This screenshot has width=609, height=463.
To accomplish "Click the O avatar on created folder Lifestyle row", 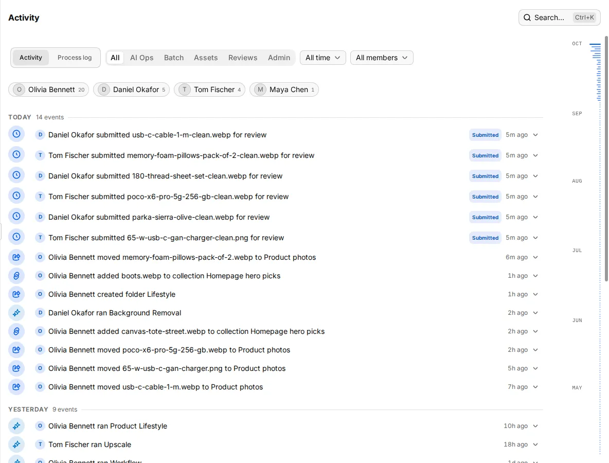I will coord(40,294).
